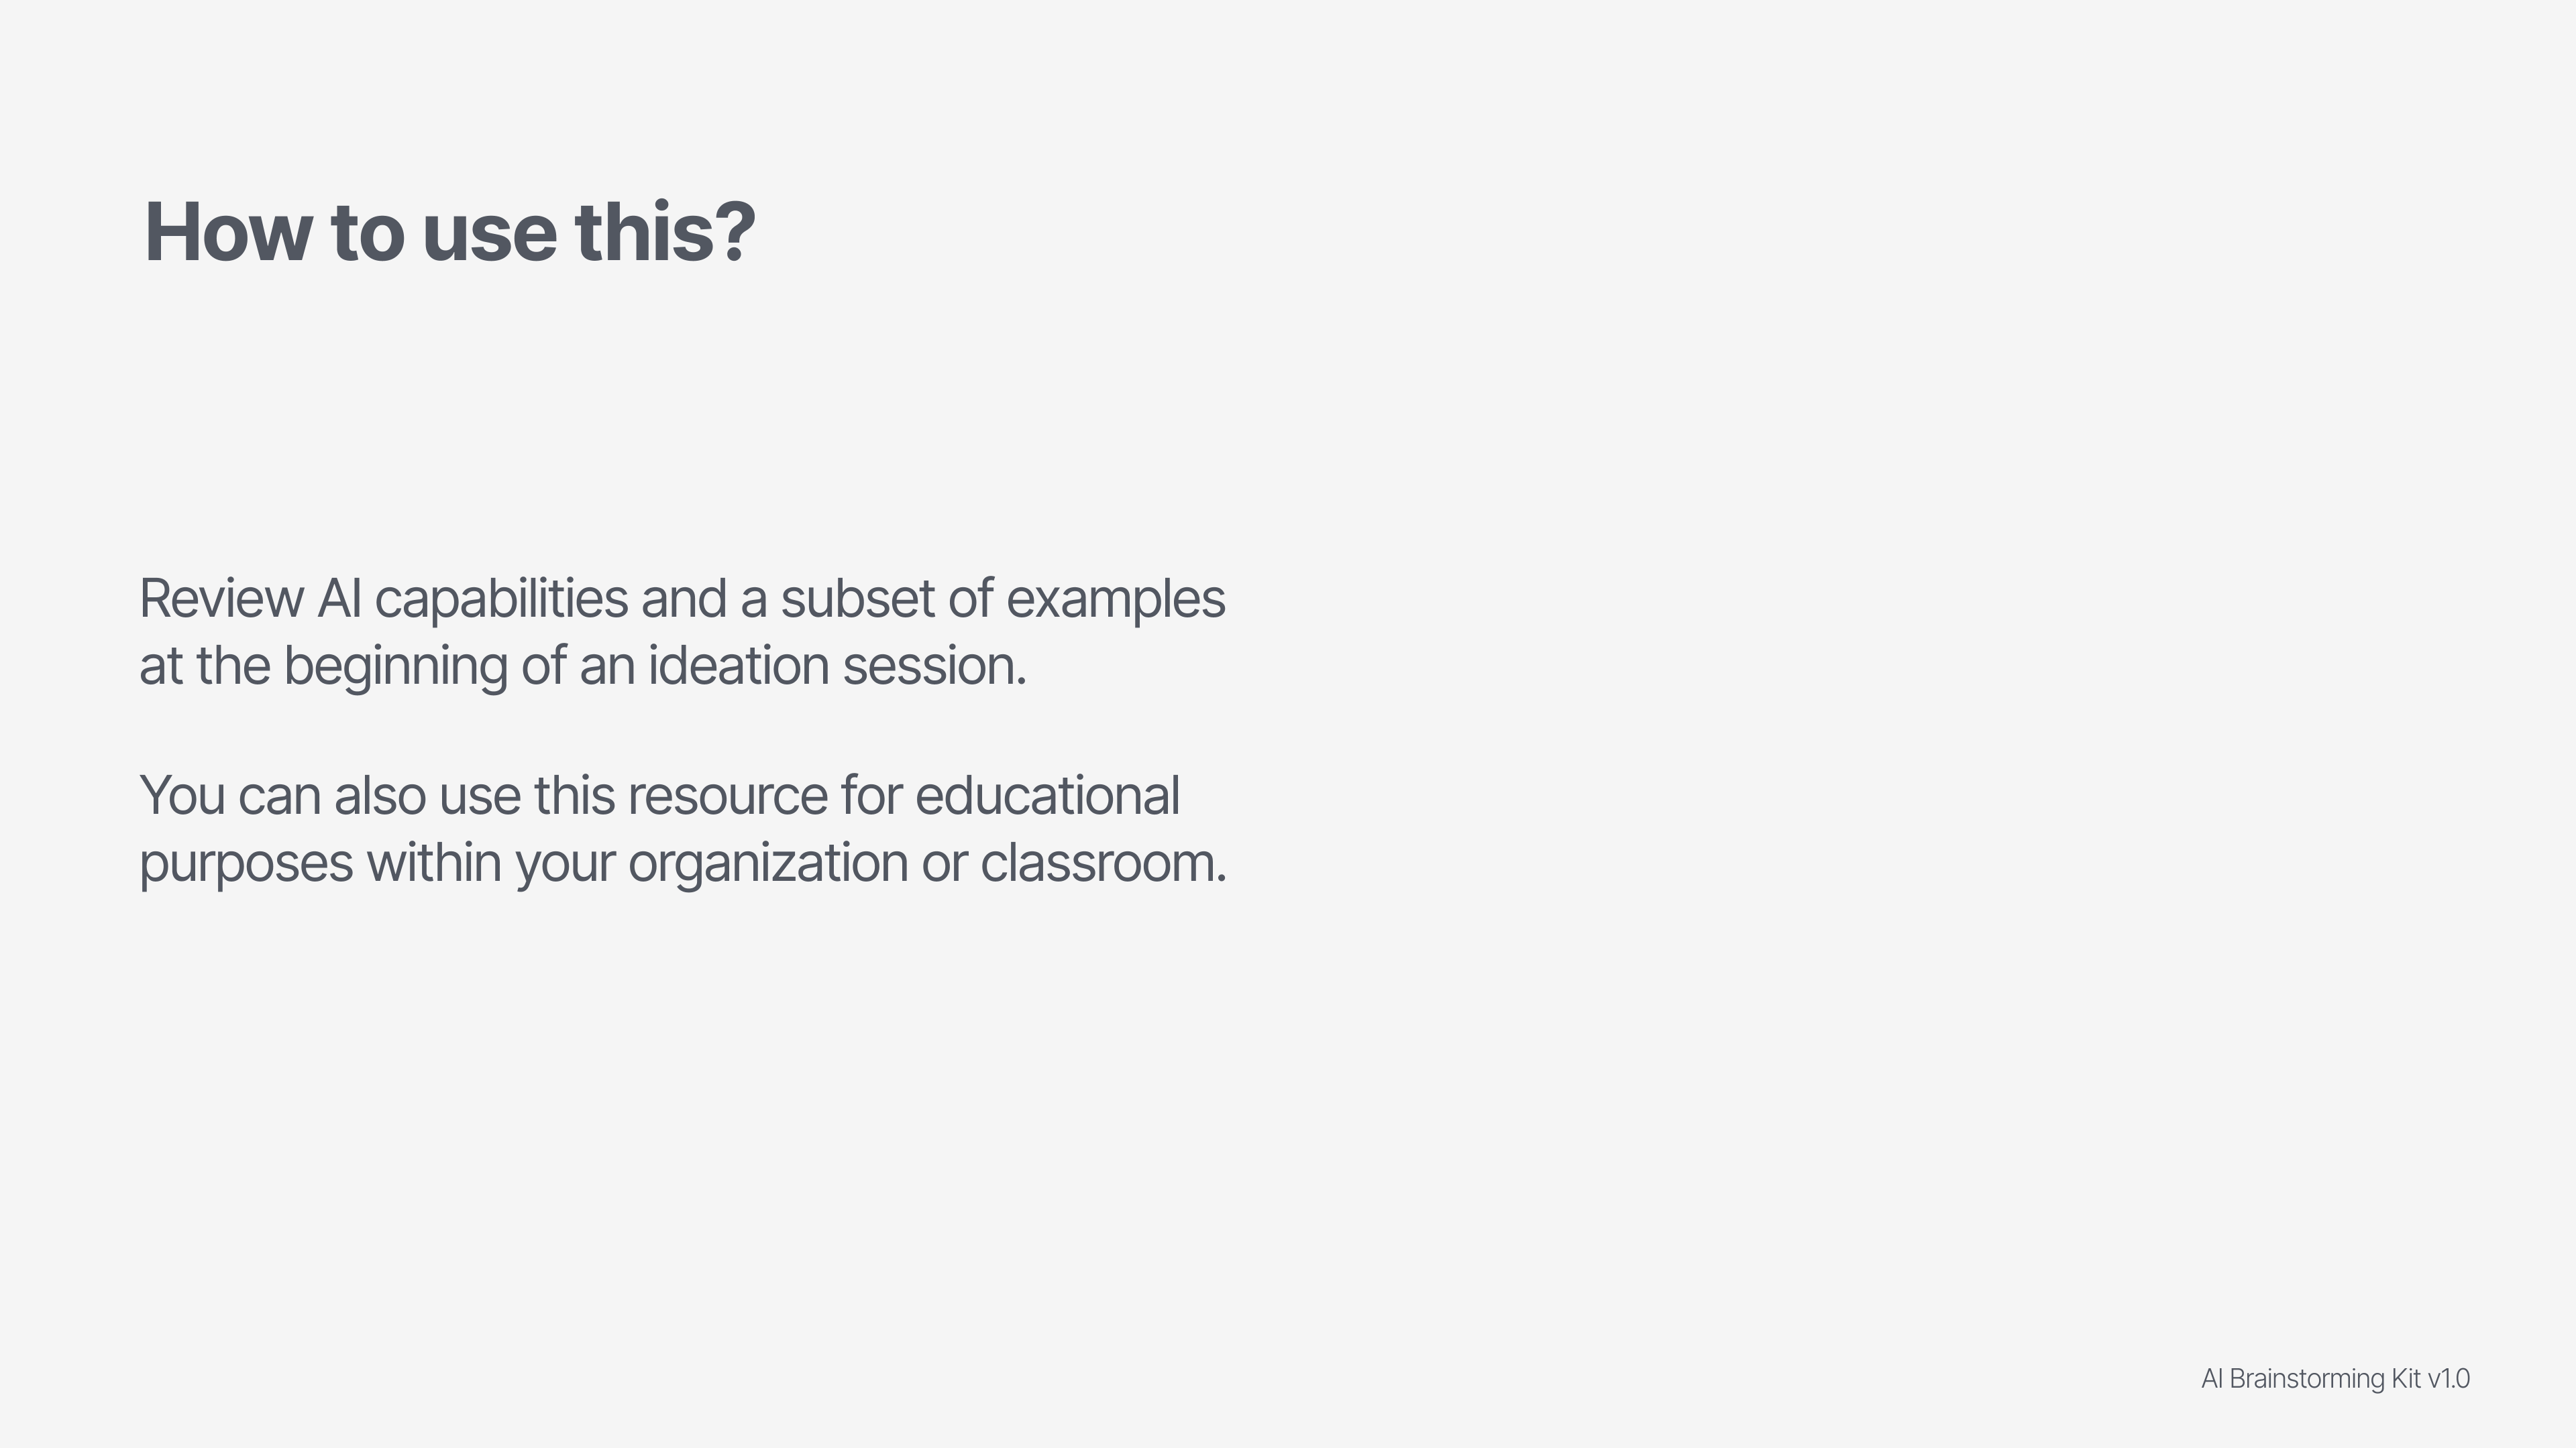Click the "How to use this?" slide title
This screenshot has height=1448, width=2576.
[x=450, y=232]
